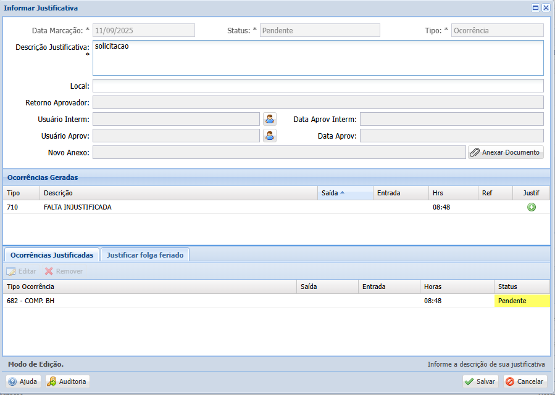
Task: Click the Data Aprov Interm field
Action: [x=452, y=119]
